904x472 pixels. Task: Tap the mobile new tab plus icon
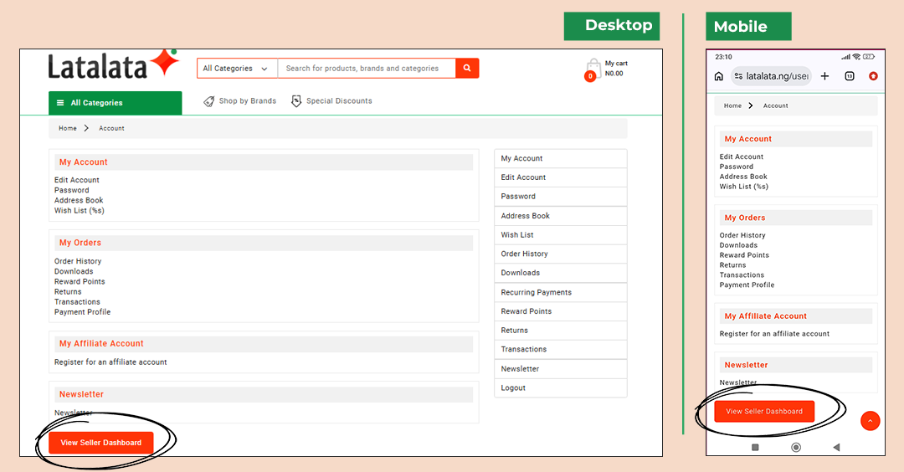[x=824, y=76]
